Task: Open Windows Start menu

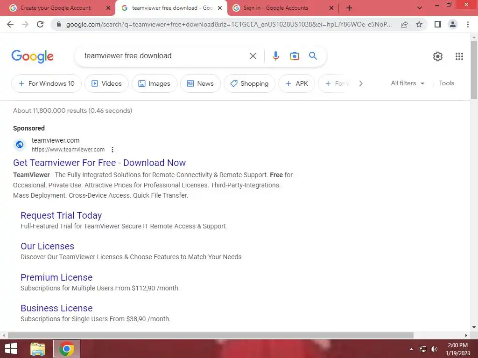Action: tap(11, 349)
